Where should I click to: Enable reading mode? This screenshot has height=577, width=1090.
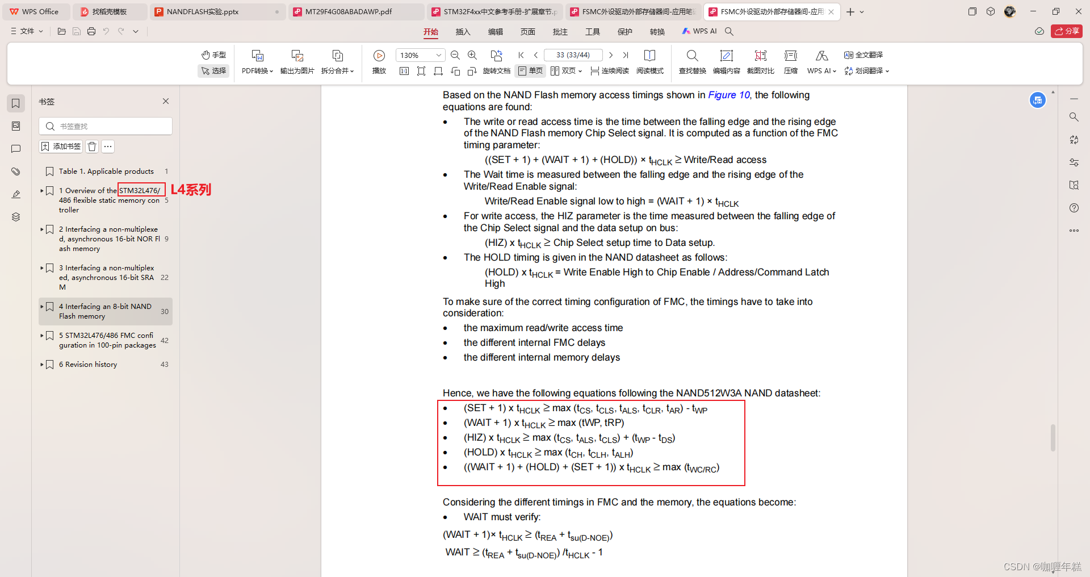point(650,62)
